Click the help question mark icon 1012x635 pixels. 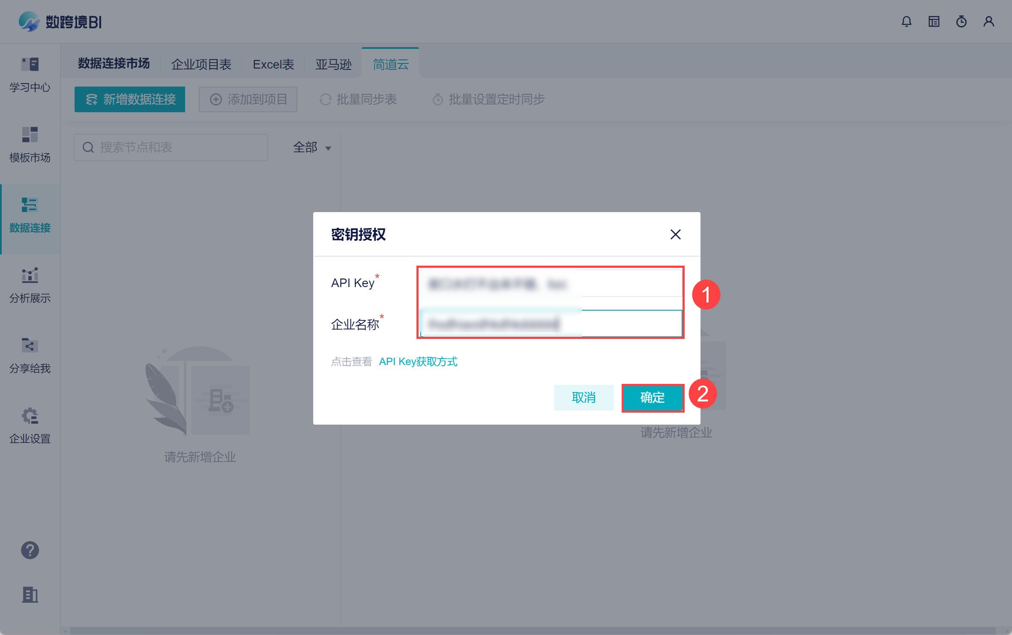[30, 550]
